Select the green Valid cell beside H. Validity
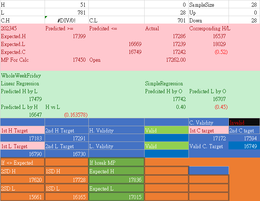The height and width of the screenshot is (201, 260). point(166,131)
